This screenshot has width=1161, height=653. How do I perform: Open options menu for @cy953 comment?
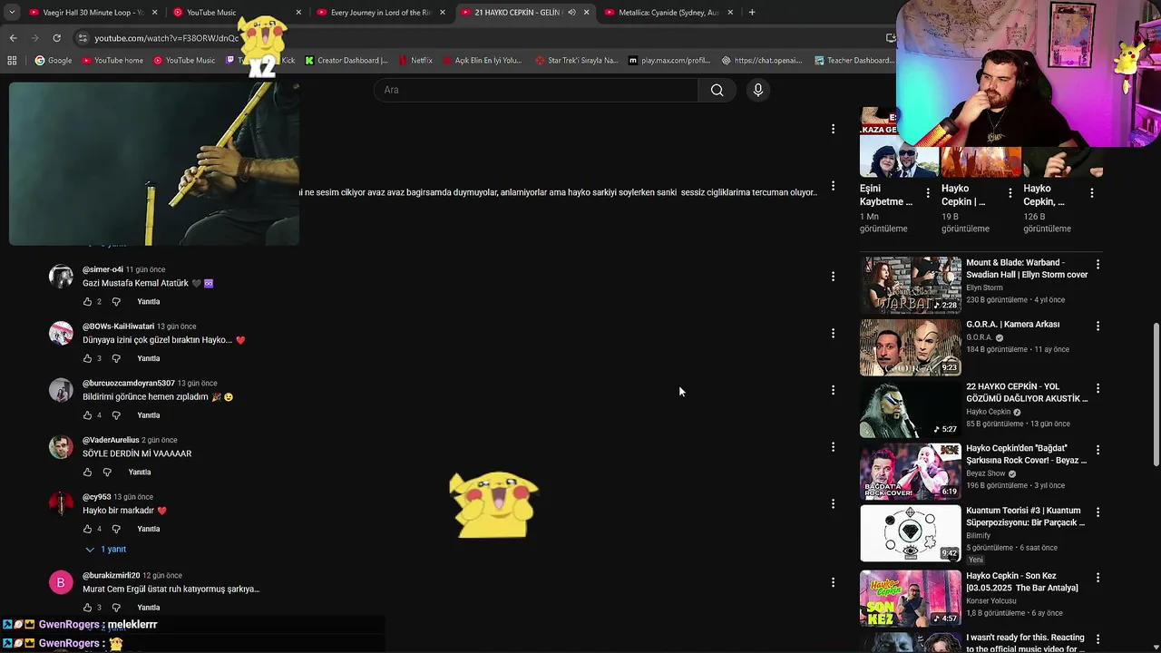click(x=833, y=504)
